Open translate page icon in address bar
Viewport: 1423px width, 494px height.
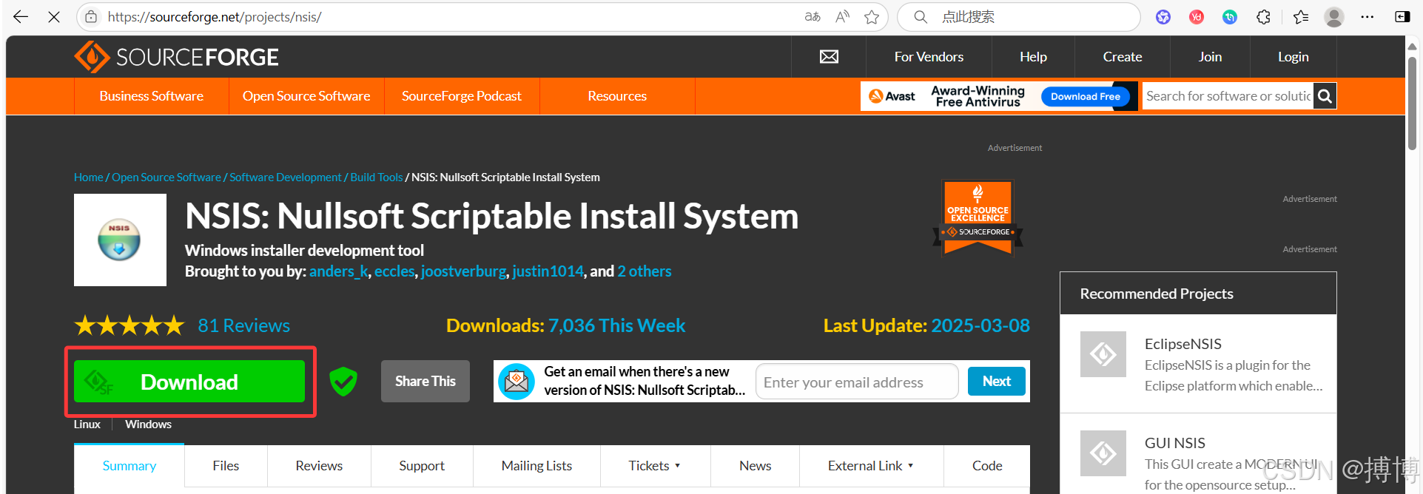point(813,16)
